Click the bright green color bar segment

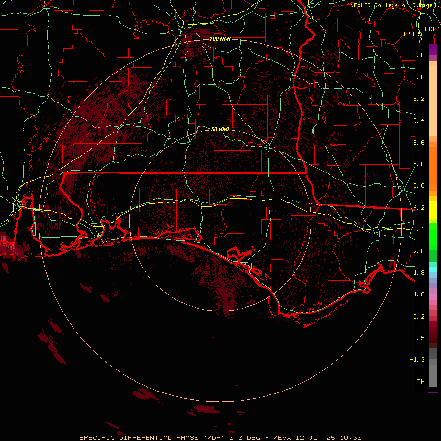tap(433, 236)
